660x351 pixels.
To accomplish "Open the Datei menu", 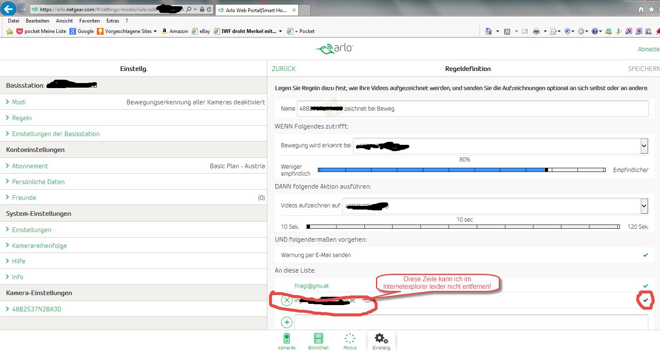I will pyautogui.click(x=13, y=20).
